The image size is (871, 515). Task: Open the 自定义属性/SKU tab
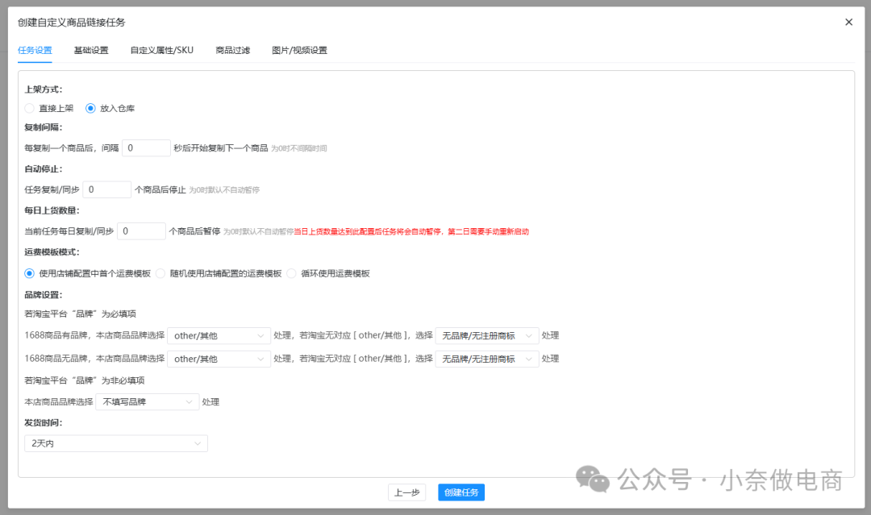(161, 51)
